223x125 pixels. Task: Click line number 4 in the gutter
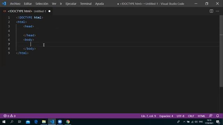tap(9, 31)
